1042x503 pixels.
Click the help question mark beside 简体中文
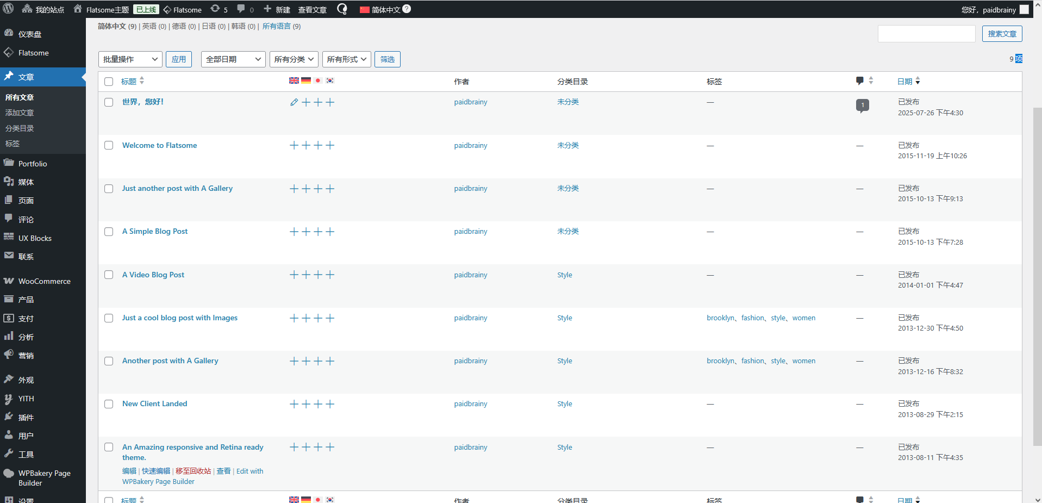407,9
